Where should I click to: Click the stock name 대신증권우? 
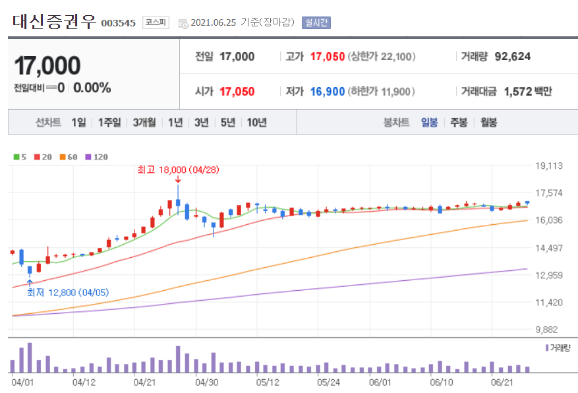coord(55,21)
